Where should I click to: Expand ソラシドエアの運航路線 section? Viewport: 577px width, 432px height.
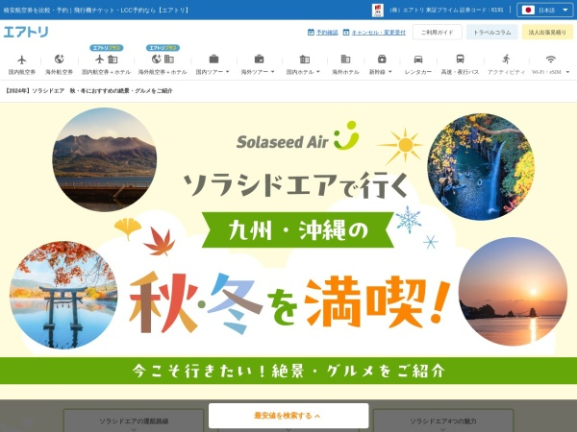tap(134, 421)
